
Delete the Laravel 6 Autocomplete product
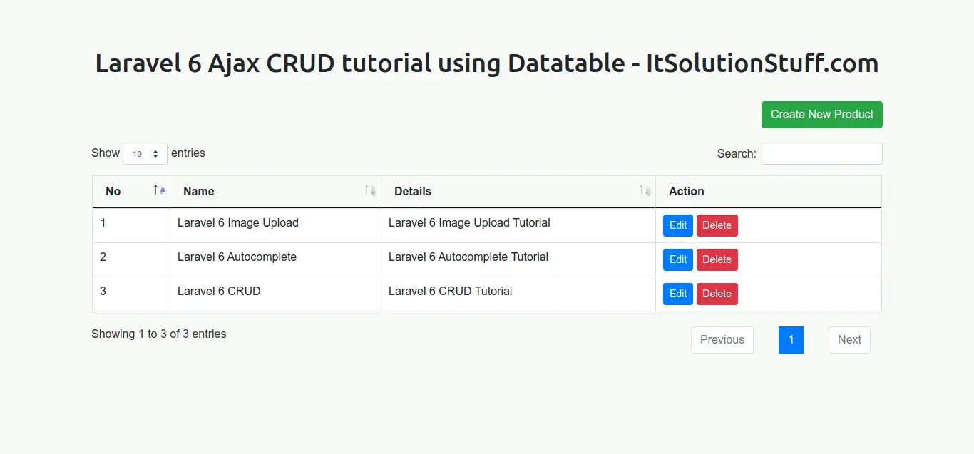click(717, 259)
